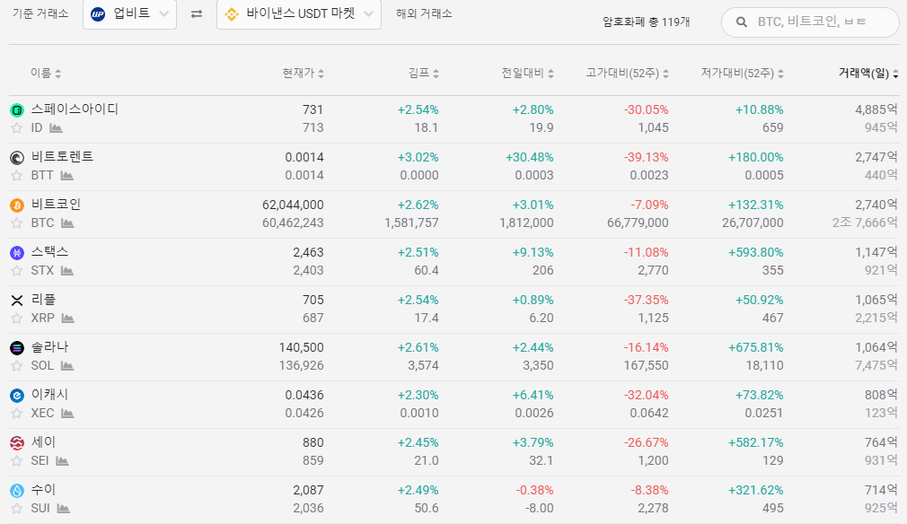Viewport: 907px width, 524px height.
Task: Open the chart icon next to ID
Action: click(56, 127)
